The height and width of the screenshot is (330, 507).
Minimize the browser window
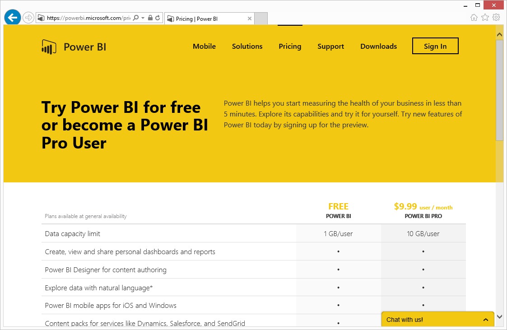[x=465, y=5]
